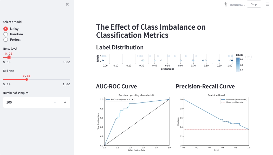
Task: Click the Precision-Recall Curve heading
Action: (x=205, y=86)
